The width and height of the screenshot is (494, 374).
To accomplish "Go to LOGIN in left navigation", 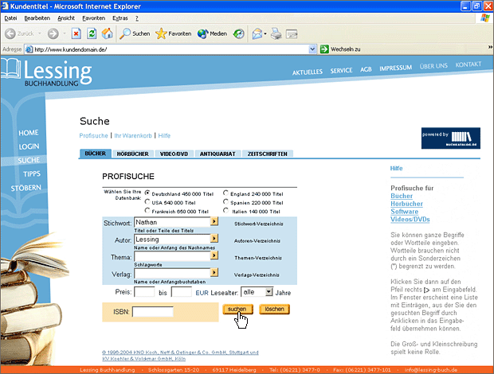I will 29,146.
